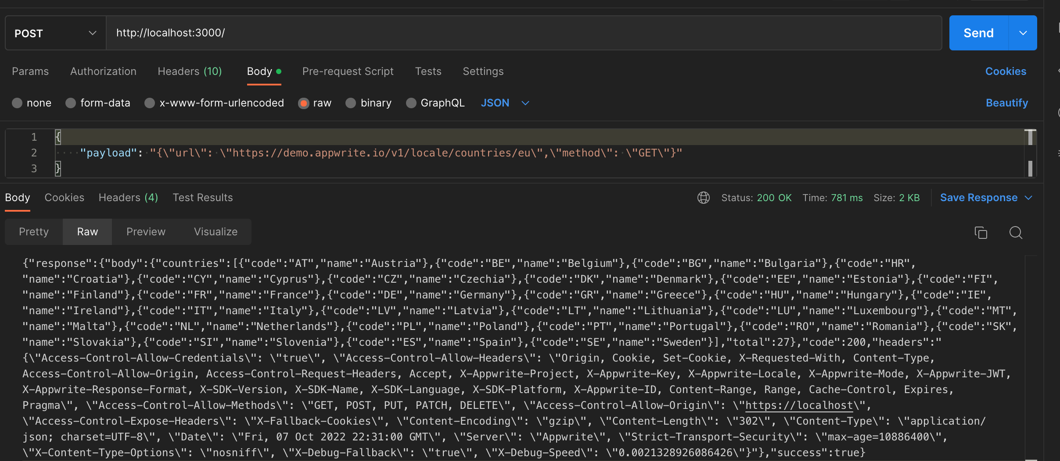Click the Send button
Image resolution: width=1060 pixels, height=461 pixels.
pyautogui.click(x=979, y=33)
